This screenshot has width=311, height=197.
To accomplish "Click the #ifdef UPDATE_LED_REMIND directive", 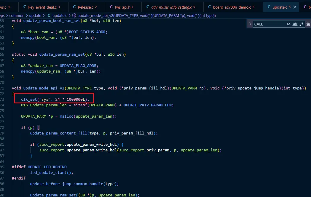I will (39, 167).
